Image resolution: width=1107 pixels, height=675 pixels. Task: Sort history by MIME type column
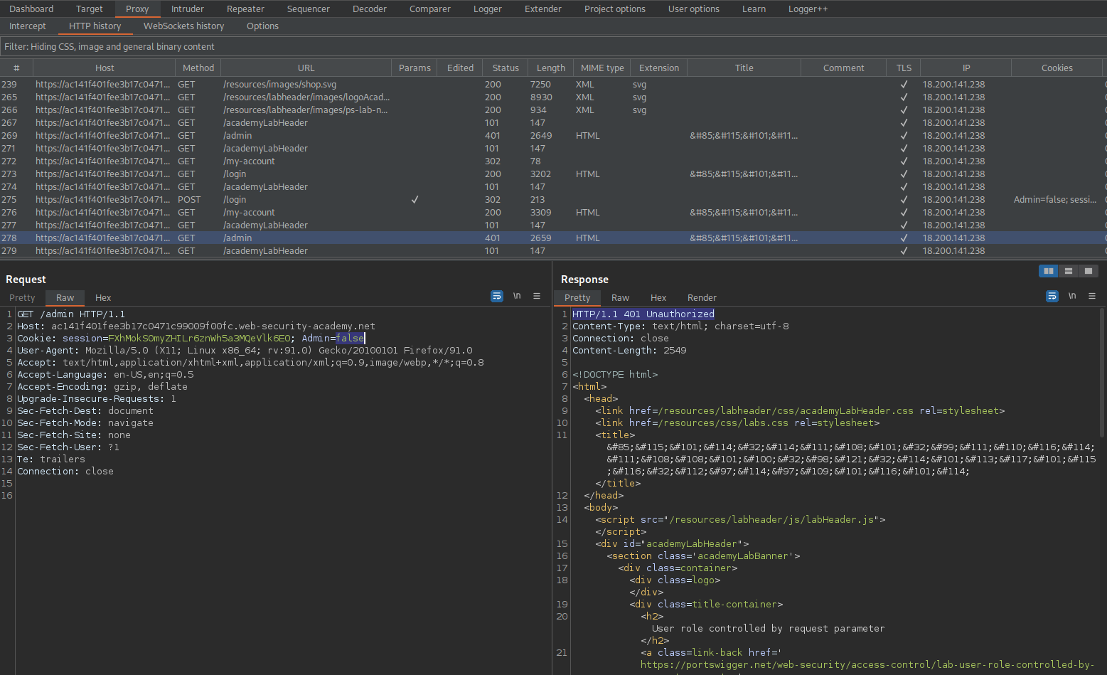[x=602, y=68]
